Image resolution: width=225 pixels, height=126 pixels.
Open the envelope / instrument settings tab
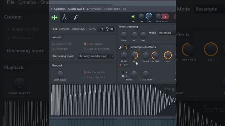coord(65,17)
